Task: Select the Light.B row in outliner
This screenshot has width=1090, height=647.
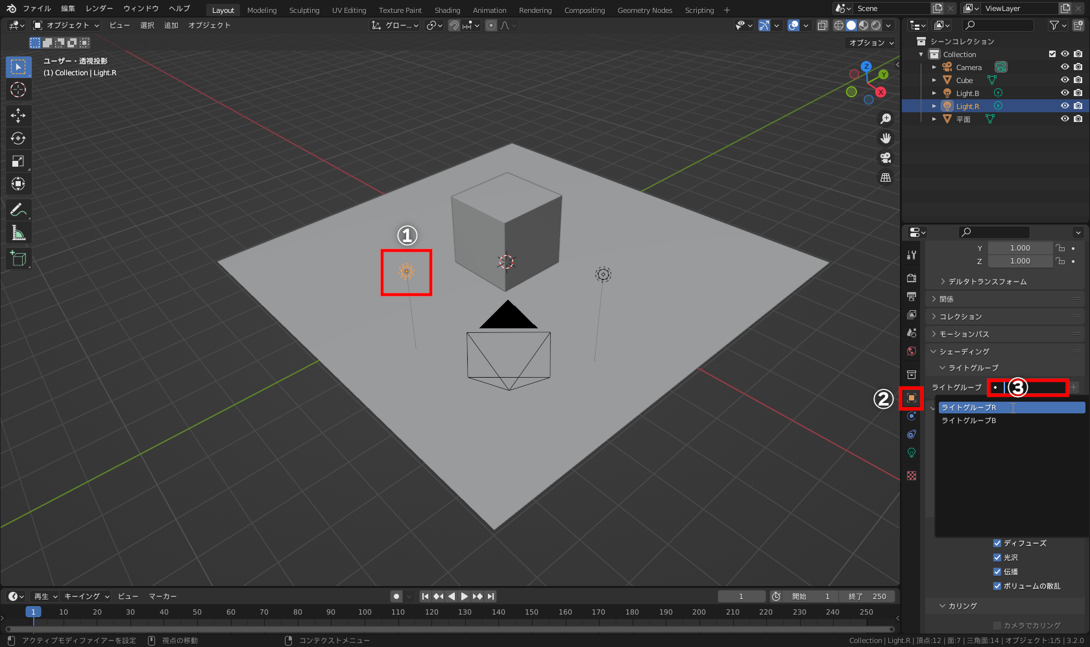Action: (x=995, y=93)
